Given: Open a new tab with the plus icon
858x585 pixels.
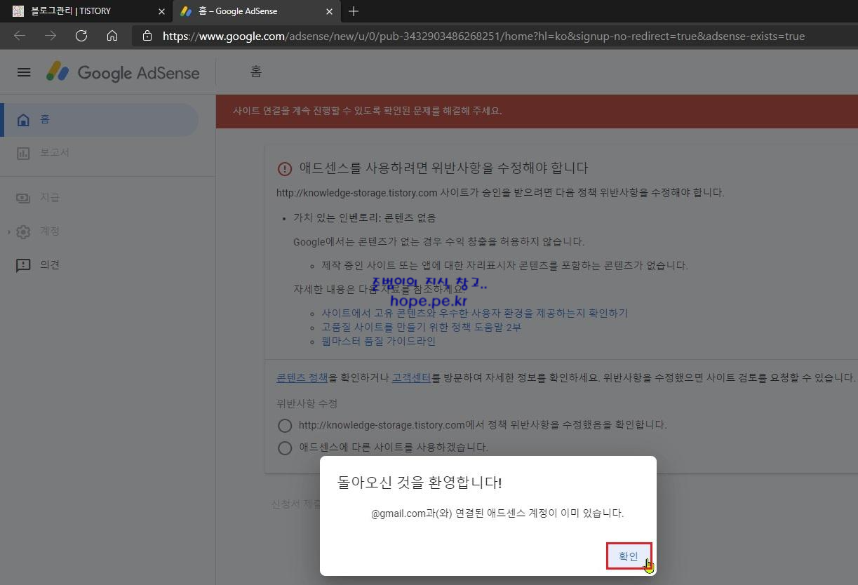Looking at the screenshot, I should click(354, 11).
